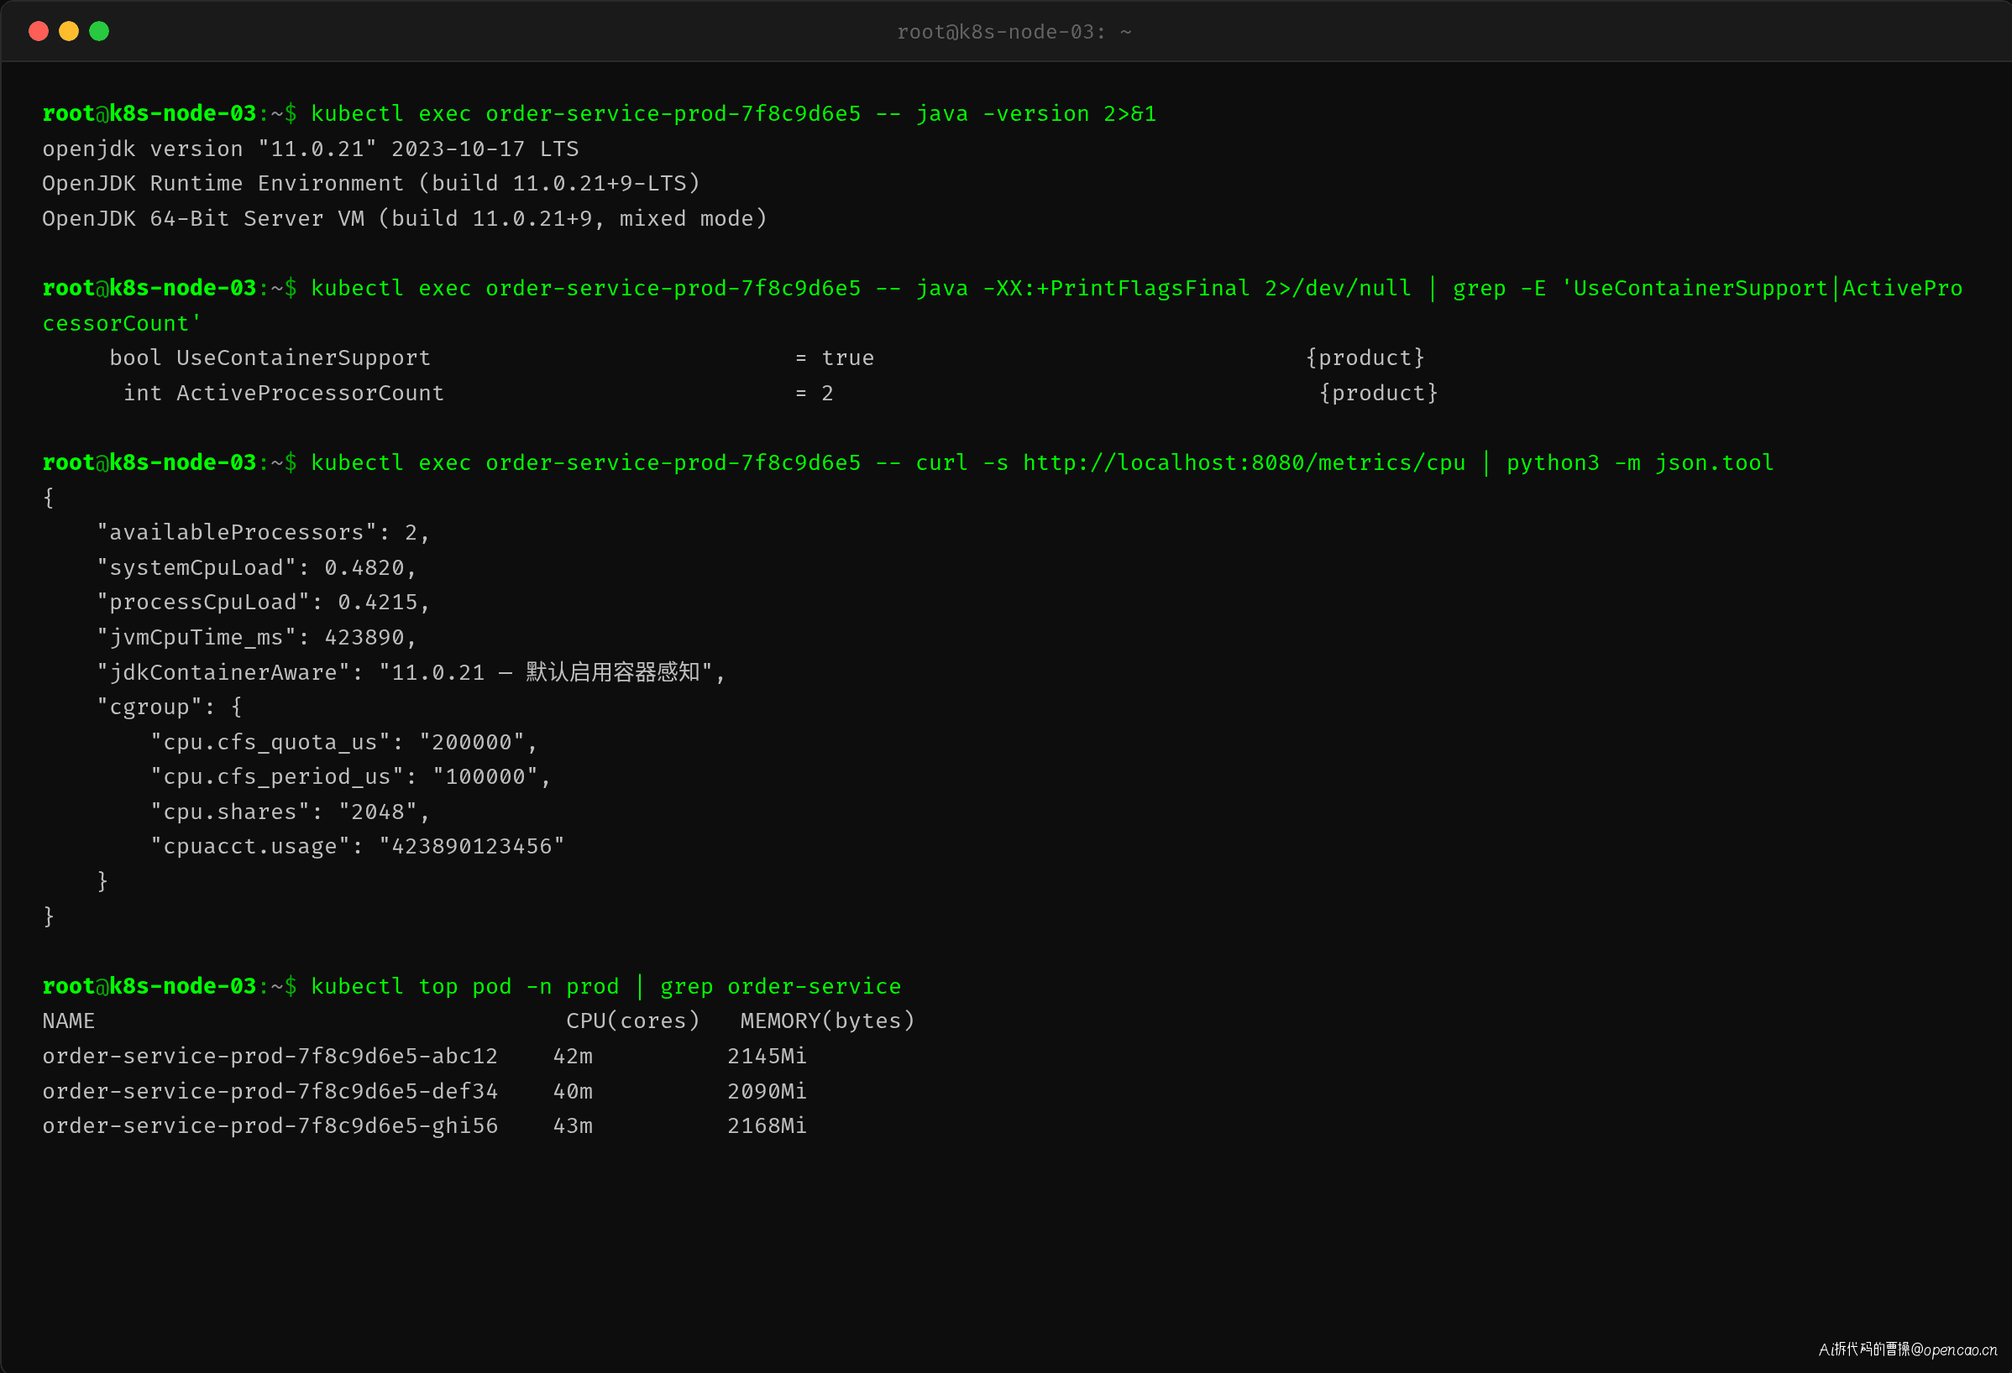2012x1373 pixels.
Task: Click memory value 2090Mi
Action: click(767, 1092)
